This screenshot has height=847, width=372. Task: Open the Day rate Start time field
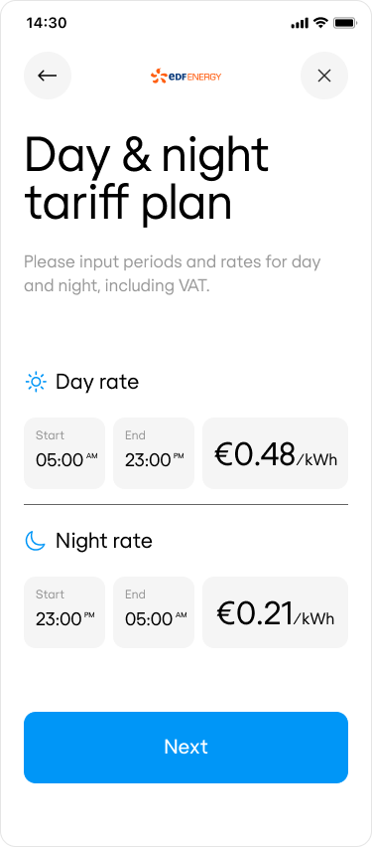[x=64, y=452]
